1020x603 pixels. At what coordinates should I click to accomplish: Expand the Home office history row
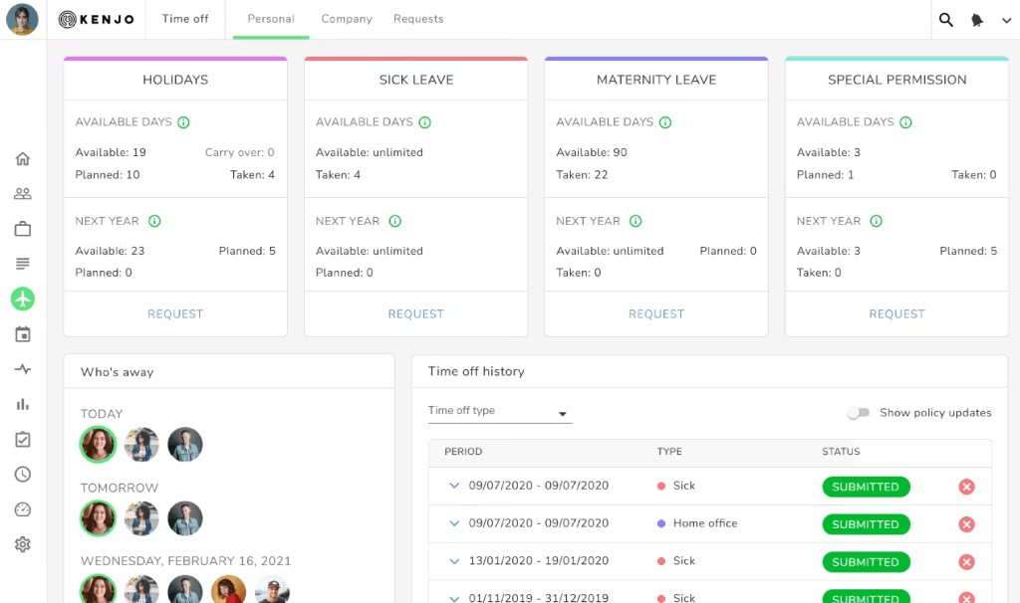pyautogui.click(x=454, y=523)
